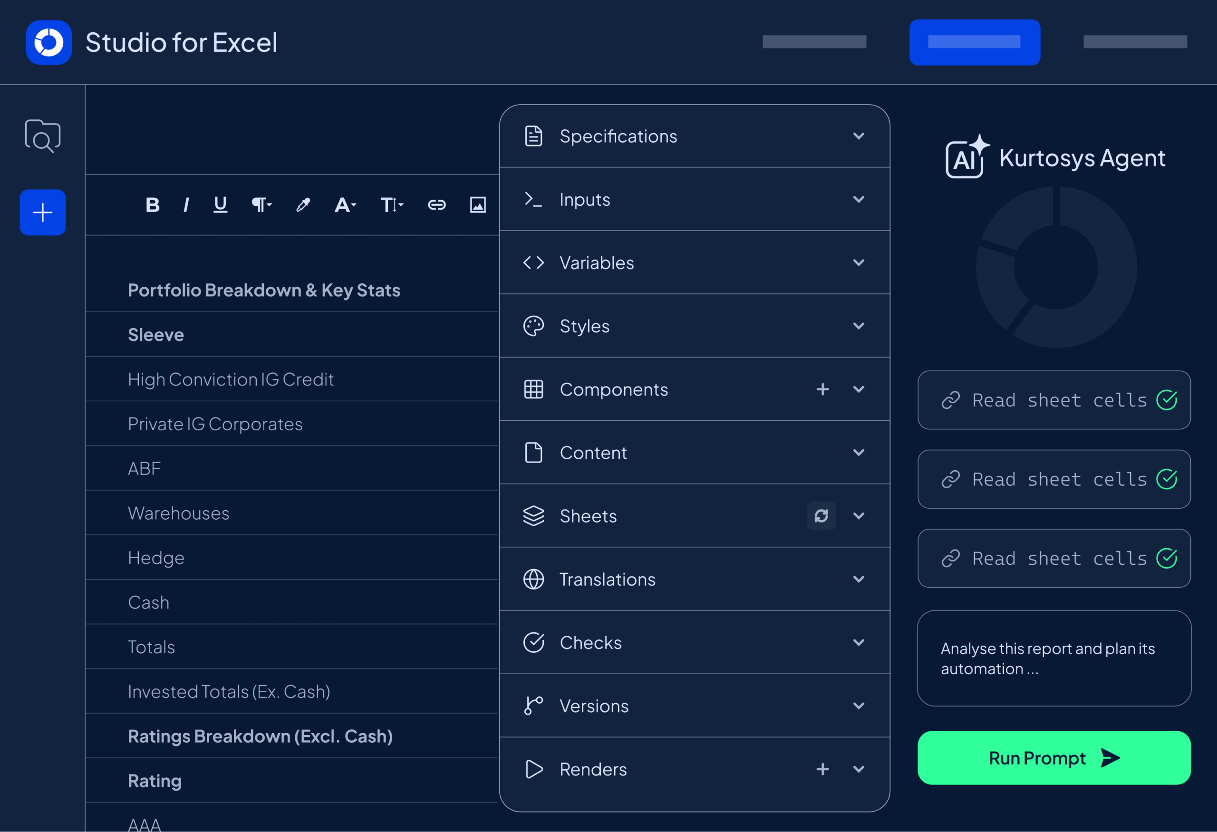
Task: Select the 'Private IG Corporates' row
Action: coord(292,424)
